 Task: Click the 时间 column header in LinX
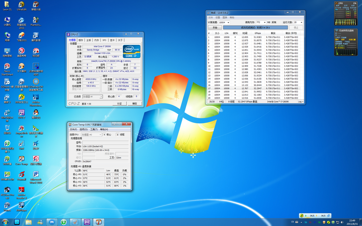coord(245,33)
